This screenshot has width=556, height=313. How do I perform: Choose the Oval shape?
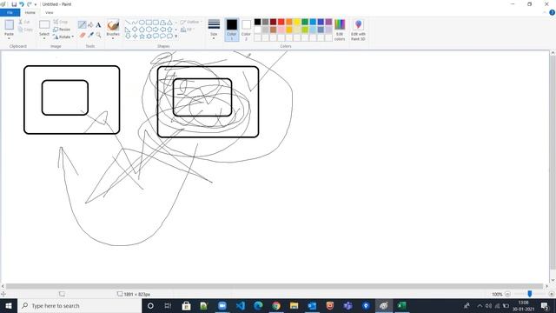(x=142, y=22)
